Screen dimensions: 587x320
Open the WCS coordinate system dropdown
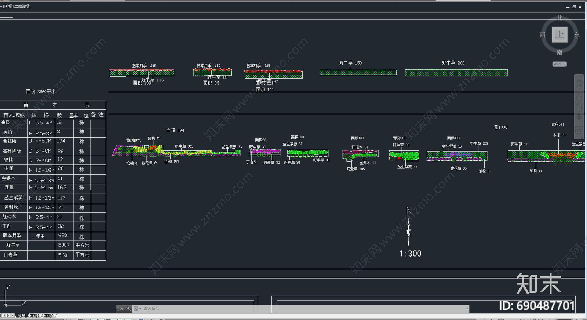coord(559,64)
